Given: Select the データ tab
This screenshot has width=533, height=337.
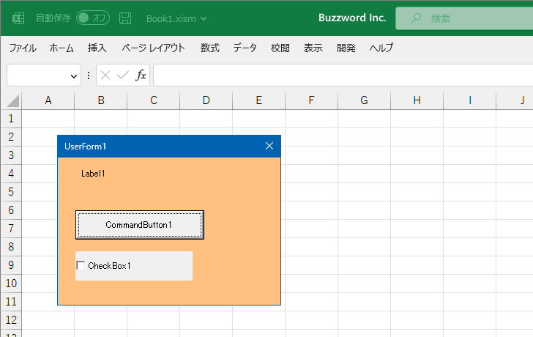Looking at the screenshot, I should [245, 48].
